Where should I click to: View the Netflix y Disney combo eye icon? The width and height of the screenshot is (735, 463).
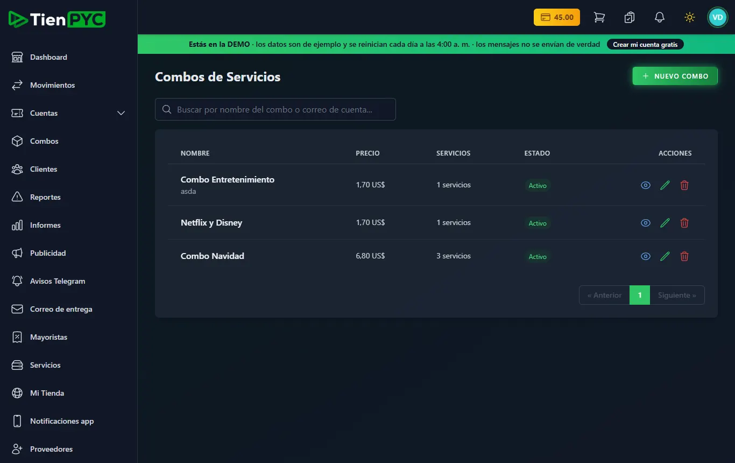point(646,223)
